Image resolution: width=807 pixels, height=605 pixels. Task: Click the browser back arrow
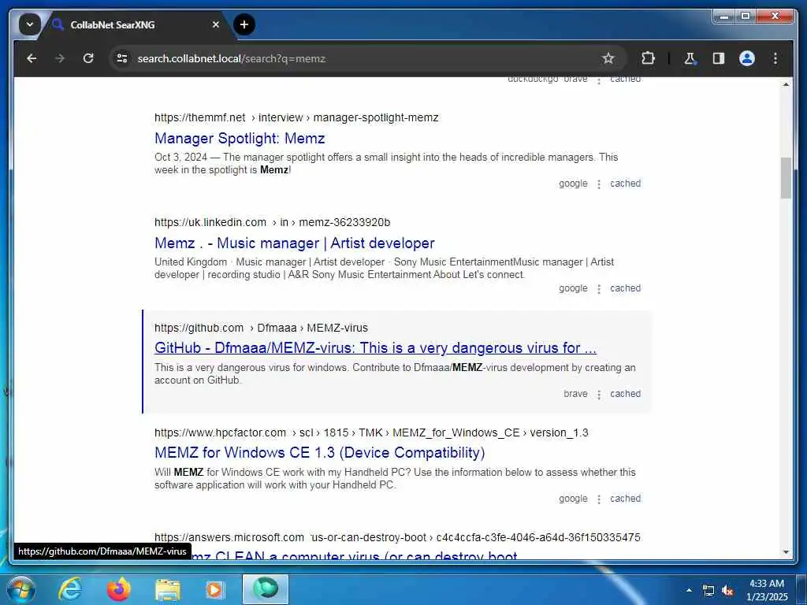[x=32, y=58]
